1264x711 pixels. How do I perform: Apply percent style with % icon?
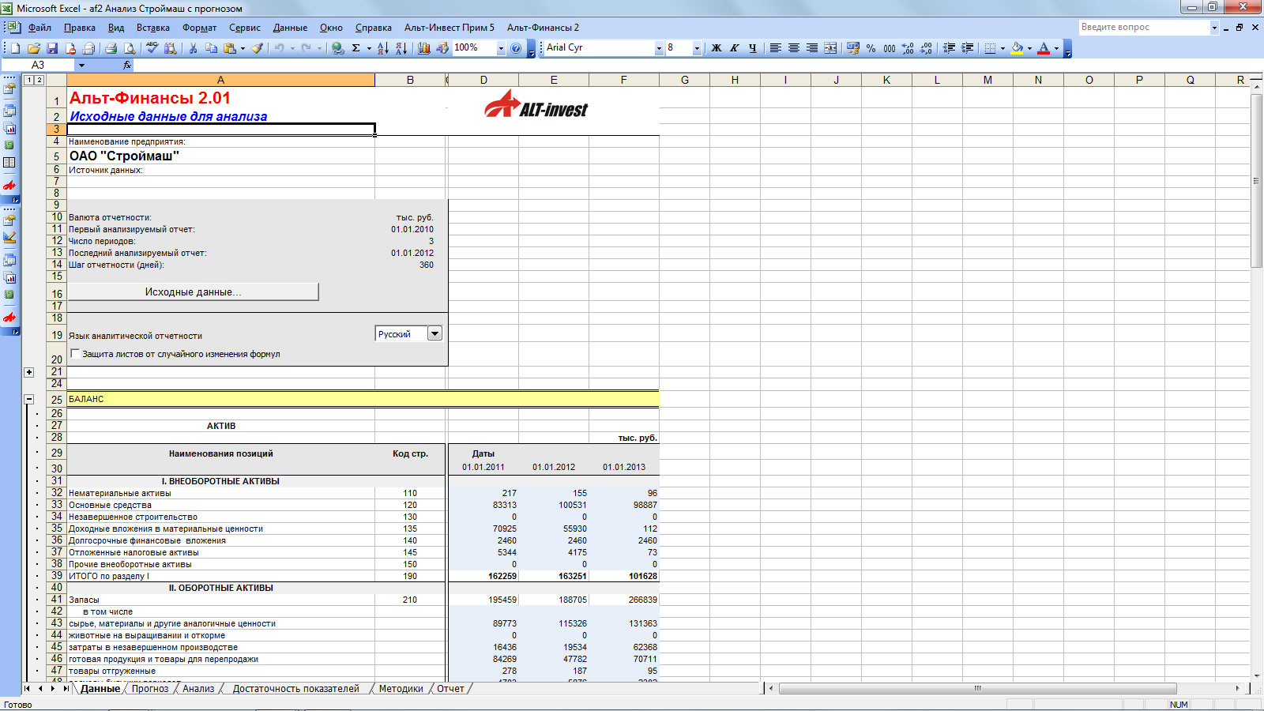(871, 48)
